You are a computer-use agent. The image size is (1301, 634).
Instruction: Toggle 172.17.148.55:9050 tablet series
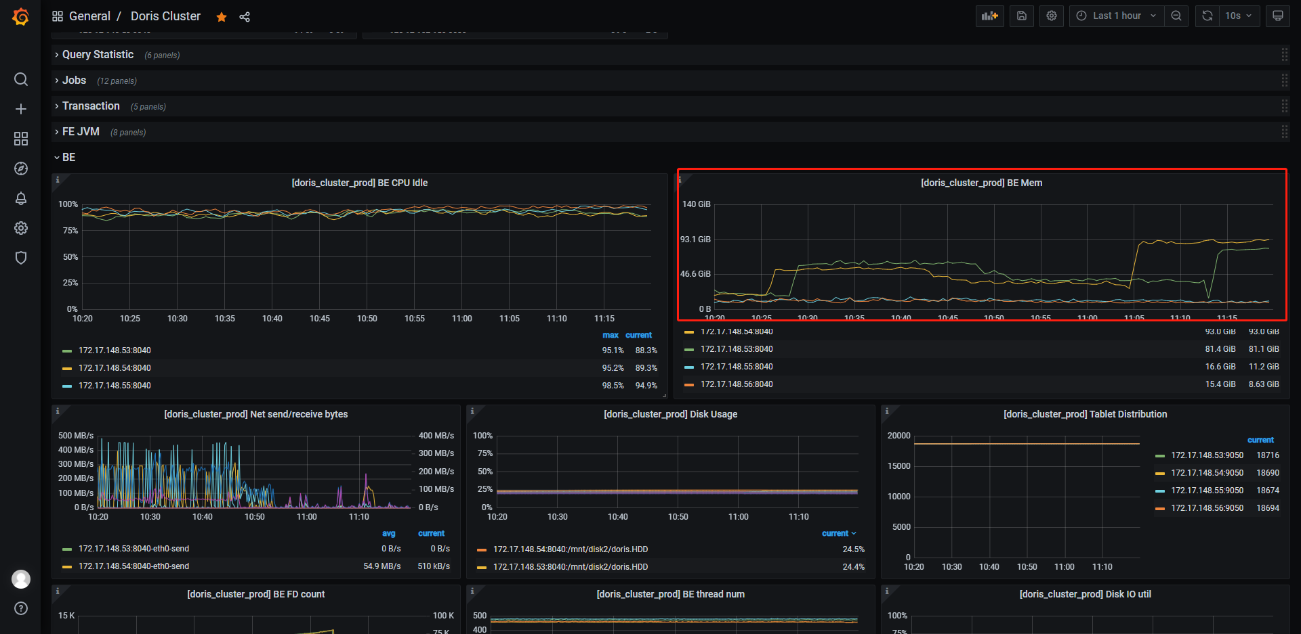1207,491
